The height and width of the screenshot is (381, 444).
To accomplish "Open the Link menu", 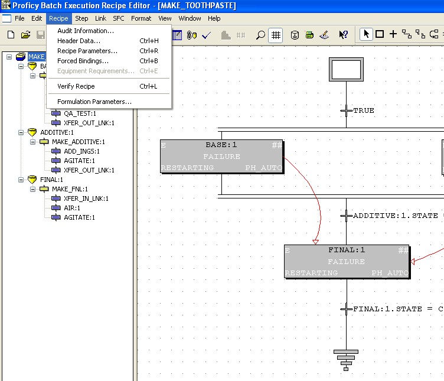I will (x=100, y=18).
